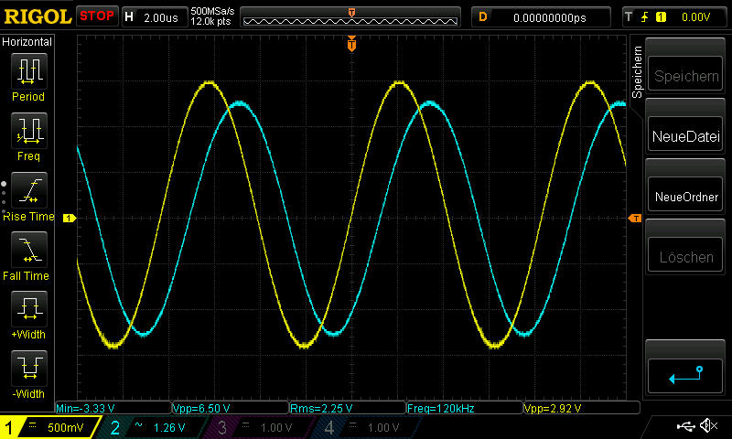This screenshot has height=439, width=732.
Task: Click the Vpp=6.50 V measurement
Action: (x=201, y=408)
